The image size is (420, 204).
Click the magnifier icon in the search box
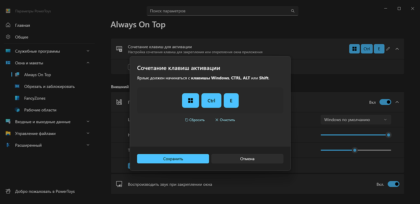point(293,11)
